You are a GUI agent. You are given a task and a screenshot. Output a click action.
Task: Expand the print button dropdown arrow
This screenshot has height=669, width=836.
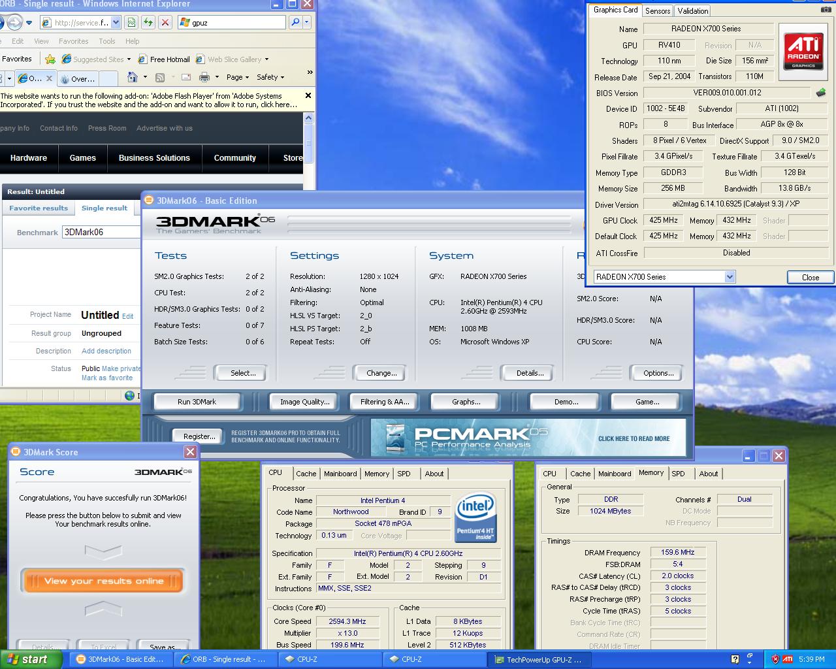216,77
